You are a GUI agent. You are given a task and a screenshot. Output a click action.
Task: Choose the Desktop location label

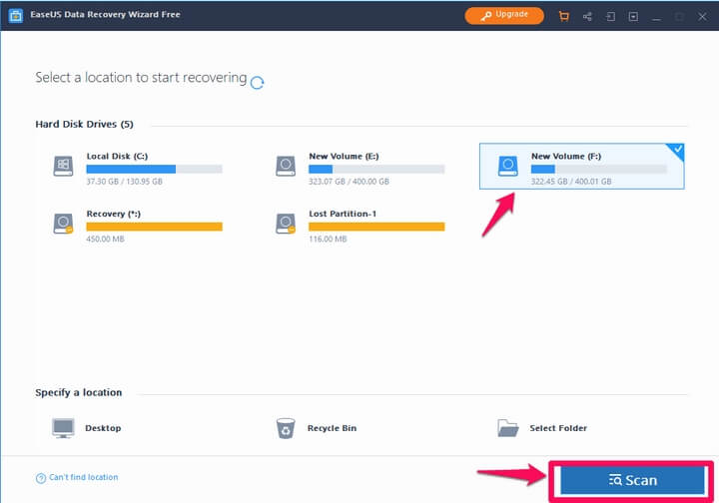click(x=103, y=428)
